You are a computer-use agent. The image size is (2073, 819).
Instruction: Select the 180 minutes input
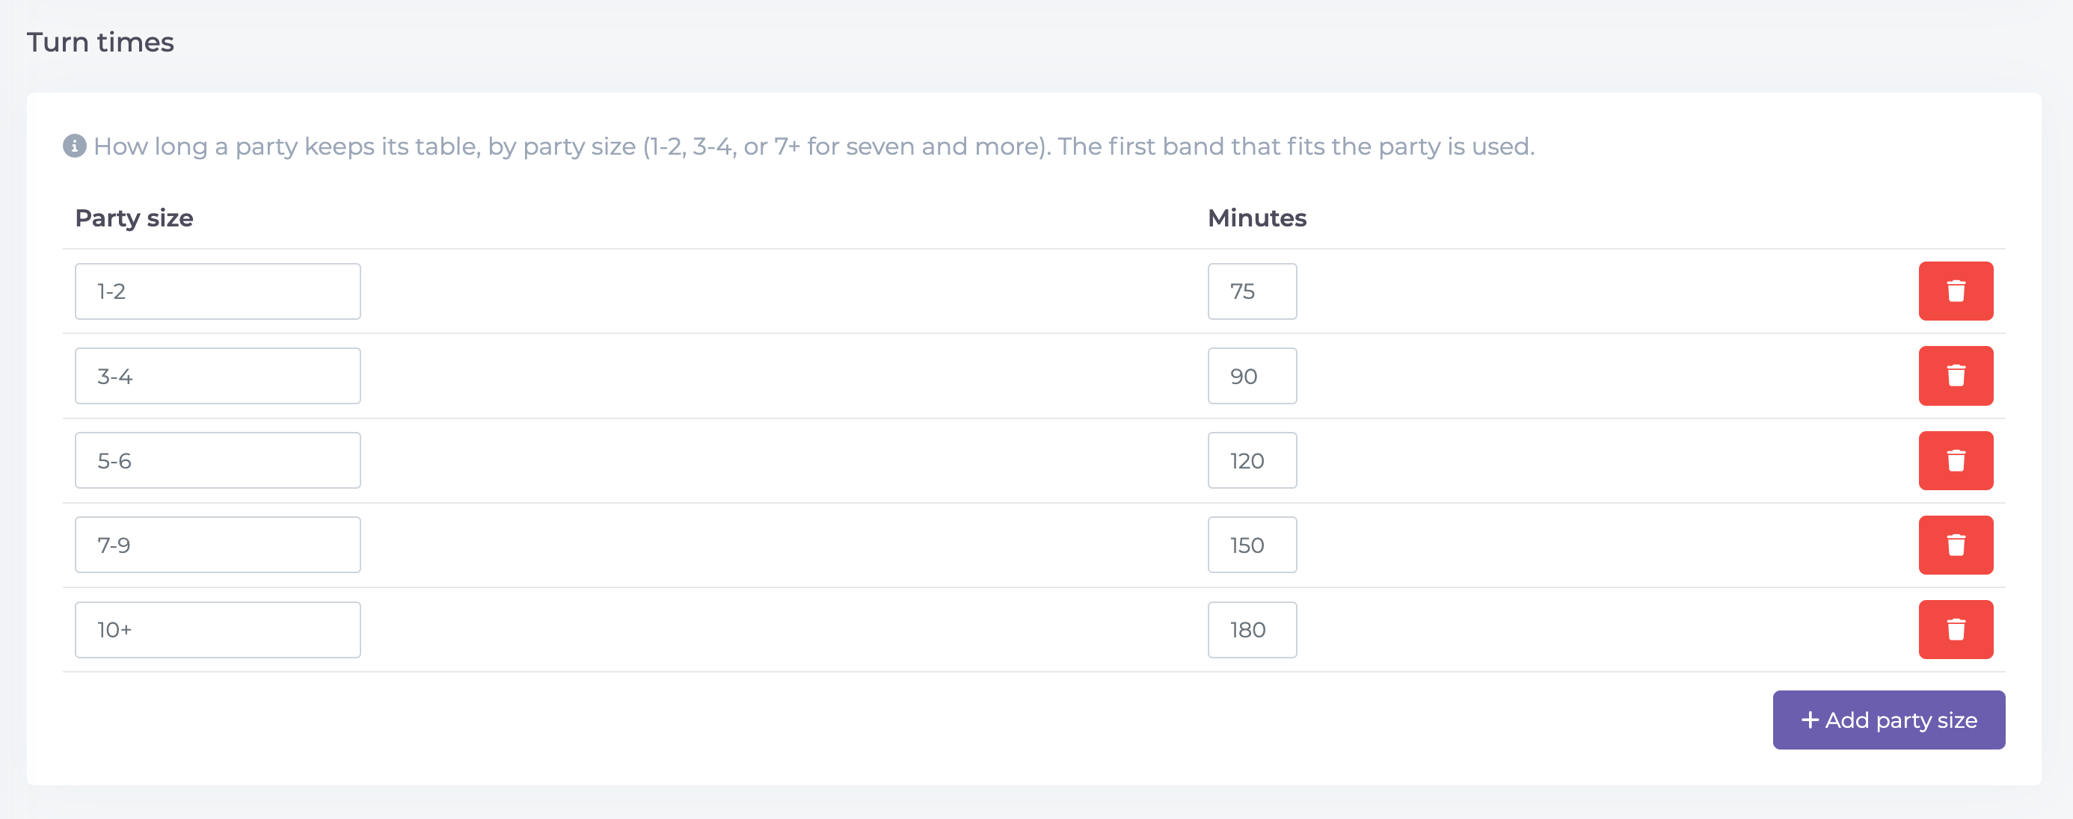(1252, 629)
